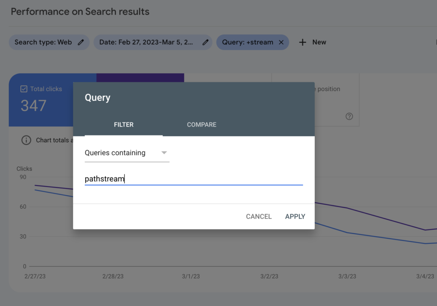This screenshot has width=437, height=306.
Task: Click the info icon beside Chart totals
Action: click(26, 140)
